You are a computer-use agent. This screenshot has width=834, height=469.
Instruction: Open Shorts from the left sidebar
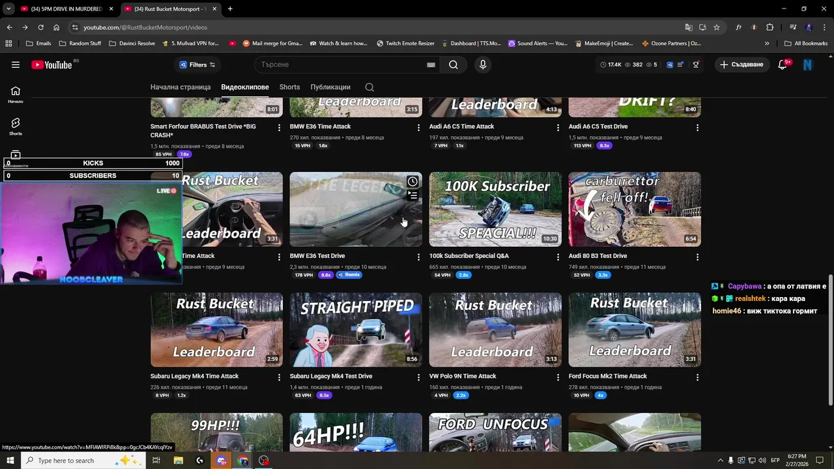(16, 126)
